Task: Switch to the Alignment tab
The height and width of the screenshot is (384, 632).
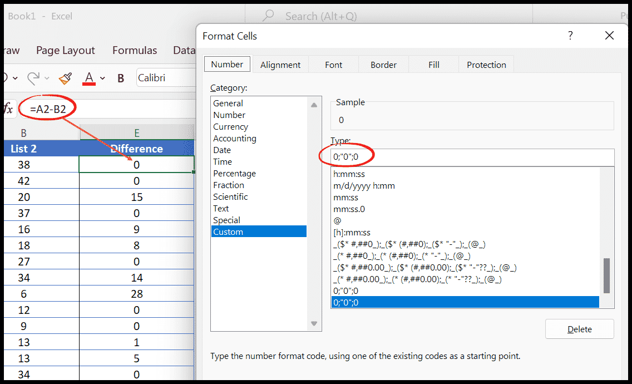Action: (280, 65)
